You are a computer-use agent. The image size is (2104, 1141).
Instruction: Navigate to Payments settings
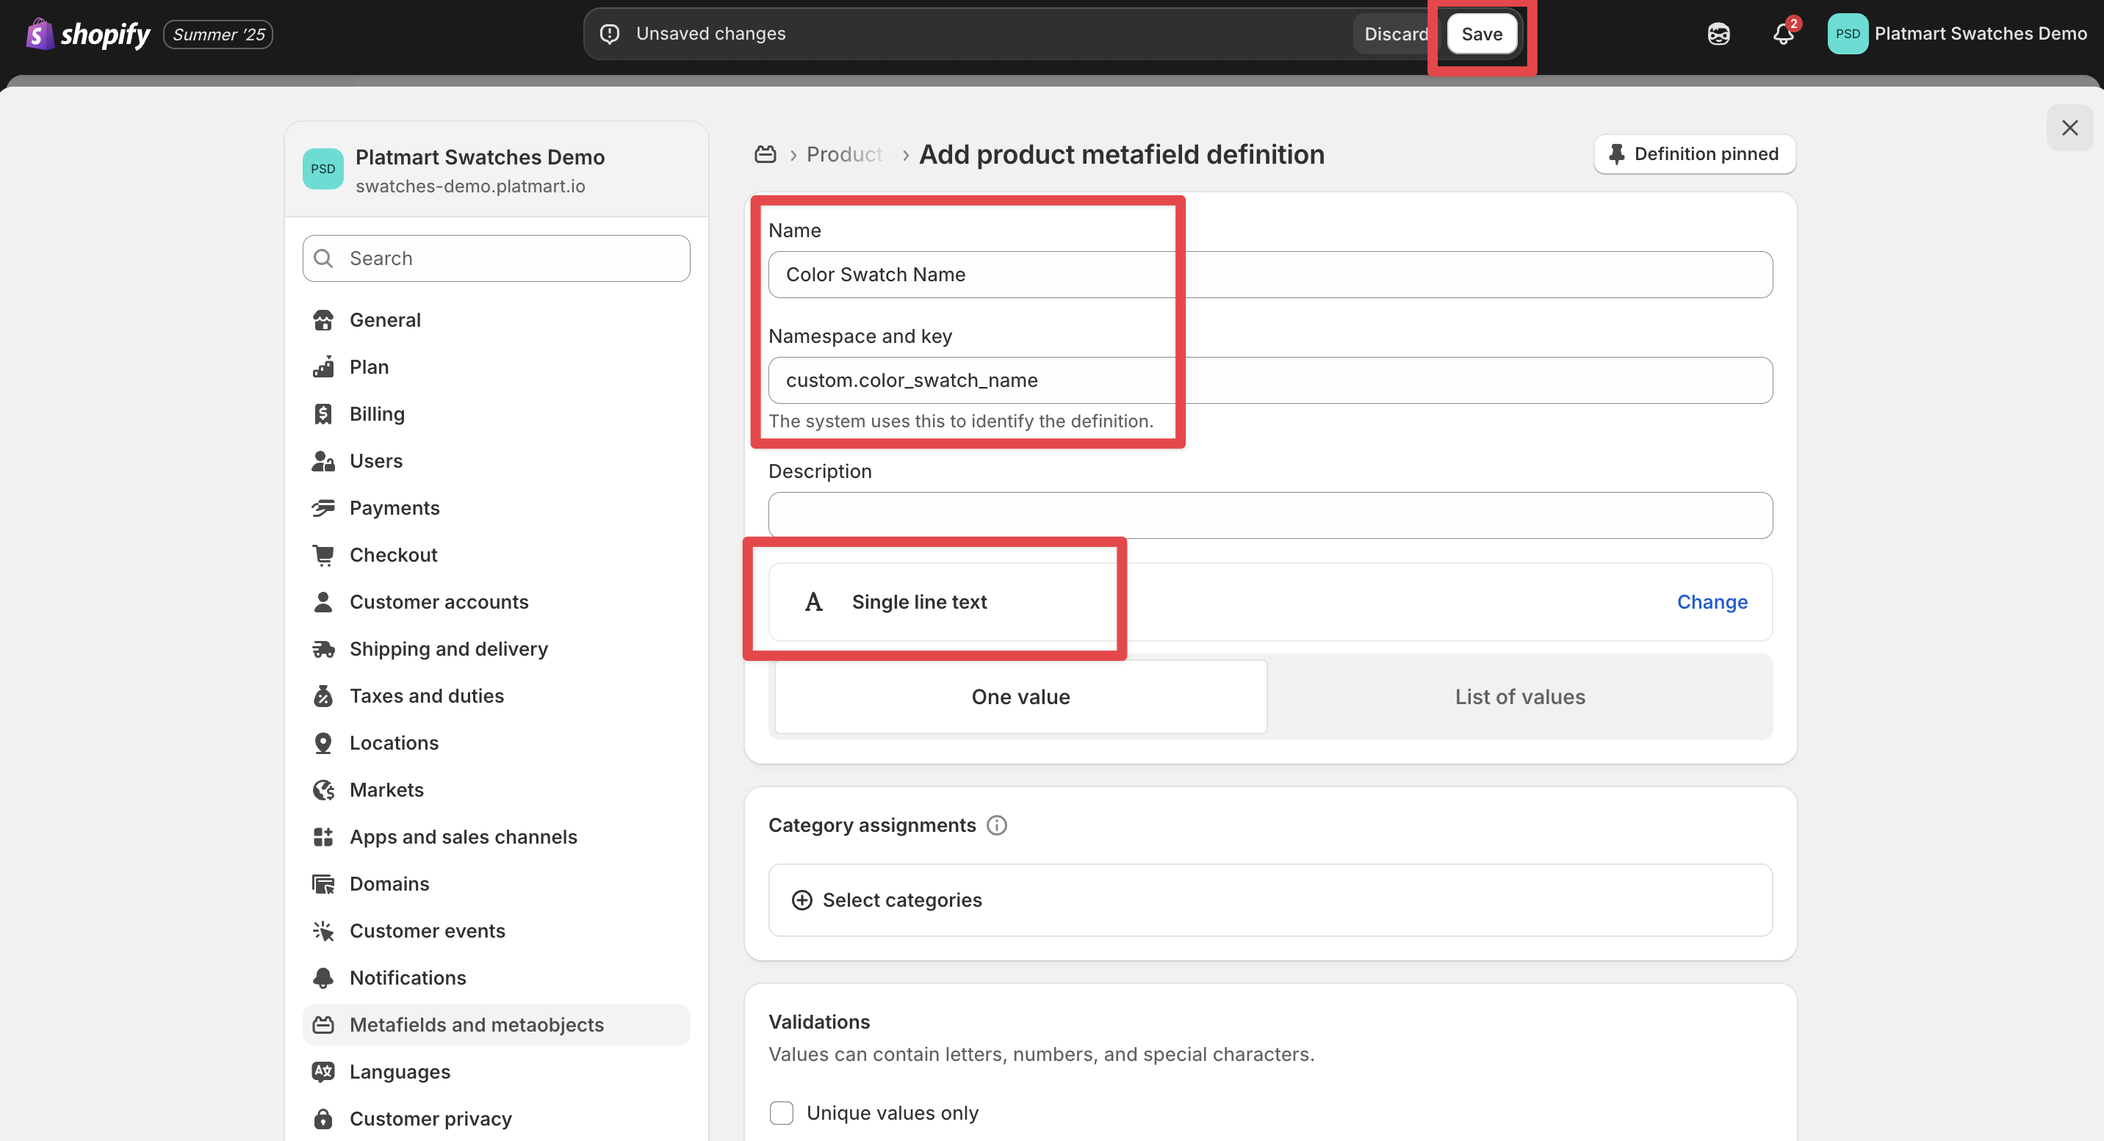(x=496, y=507)
